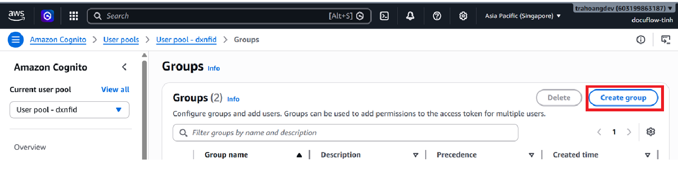Click the disabled Delete button
Screen dimensions: 678x175
[x=559, y=97]
